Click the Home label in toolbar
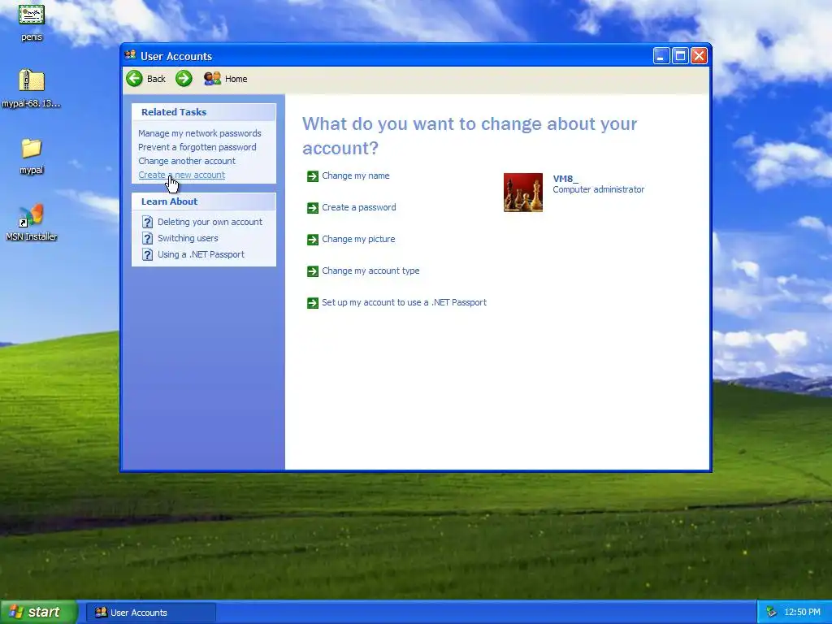The width and height of the screenshot is (832, 624). click(236, 79)
